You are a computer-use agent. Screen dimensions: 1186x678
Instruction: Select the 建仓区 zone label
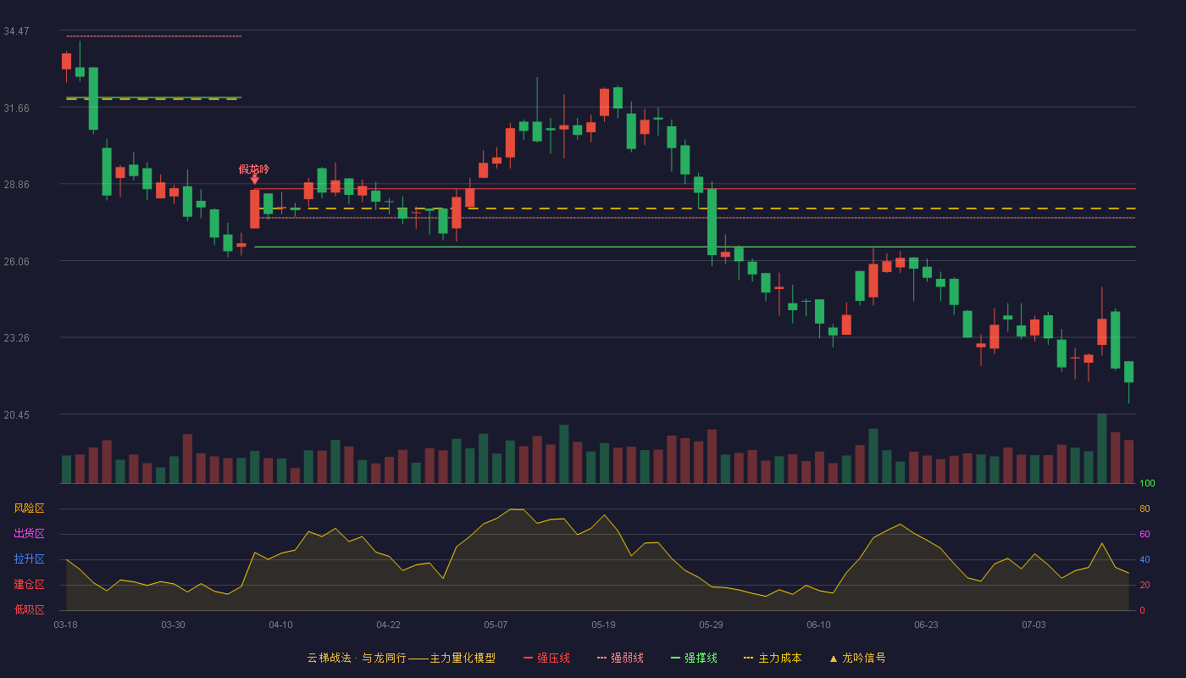point(29,585)
